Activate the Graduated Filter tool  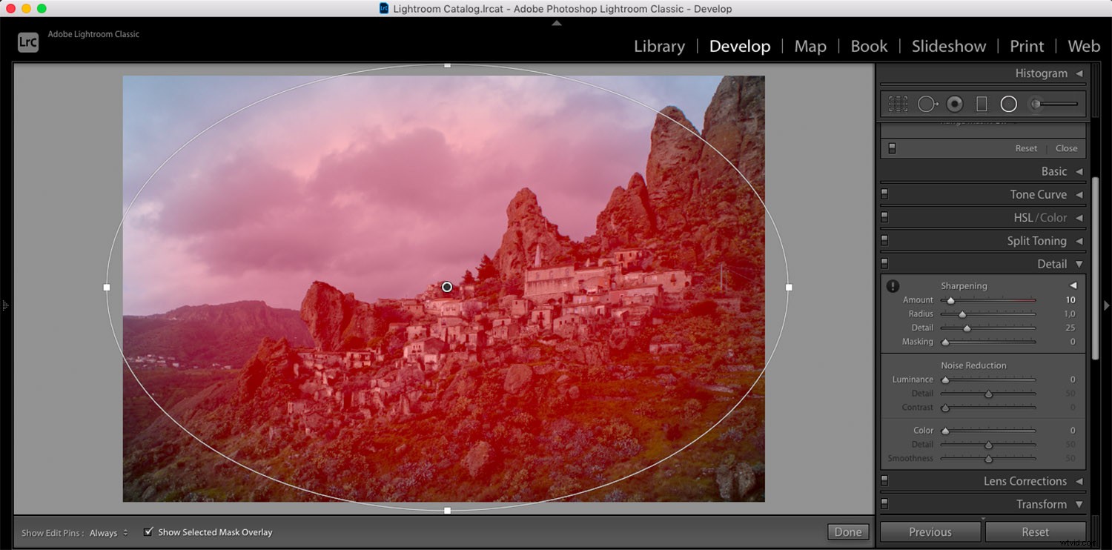[x=981, y=104]
